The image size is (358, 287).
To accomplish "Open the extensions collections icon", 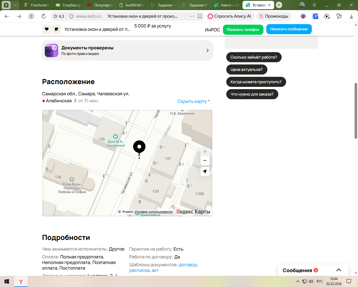I will pyautogui.click(x=339, y=16).
